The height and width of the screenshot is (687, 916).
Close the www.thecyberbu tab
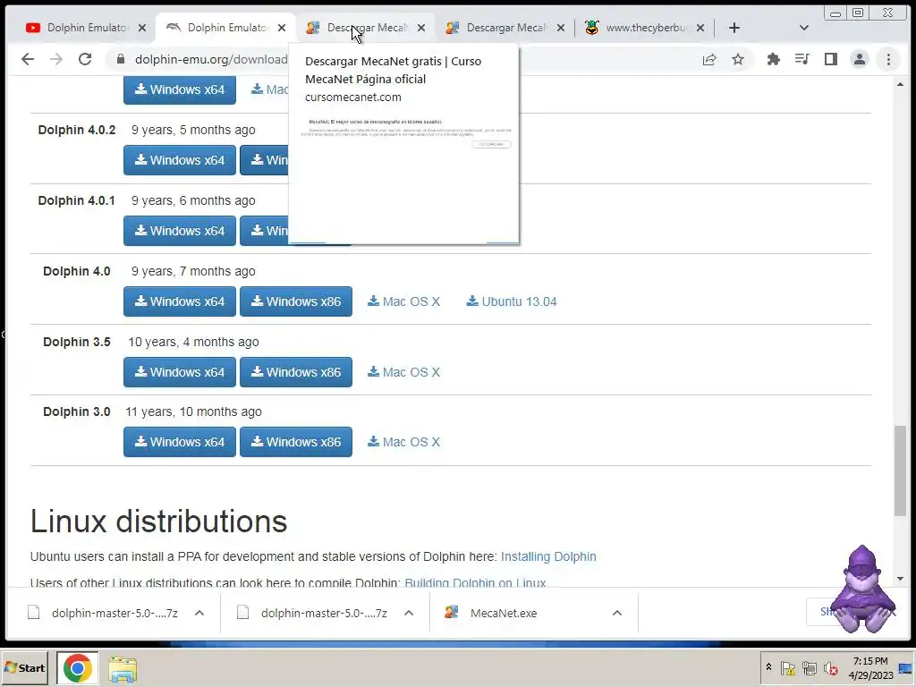pyautogui.click(x=700, y=28)
